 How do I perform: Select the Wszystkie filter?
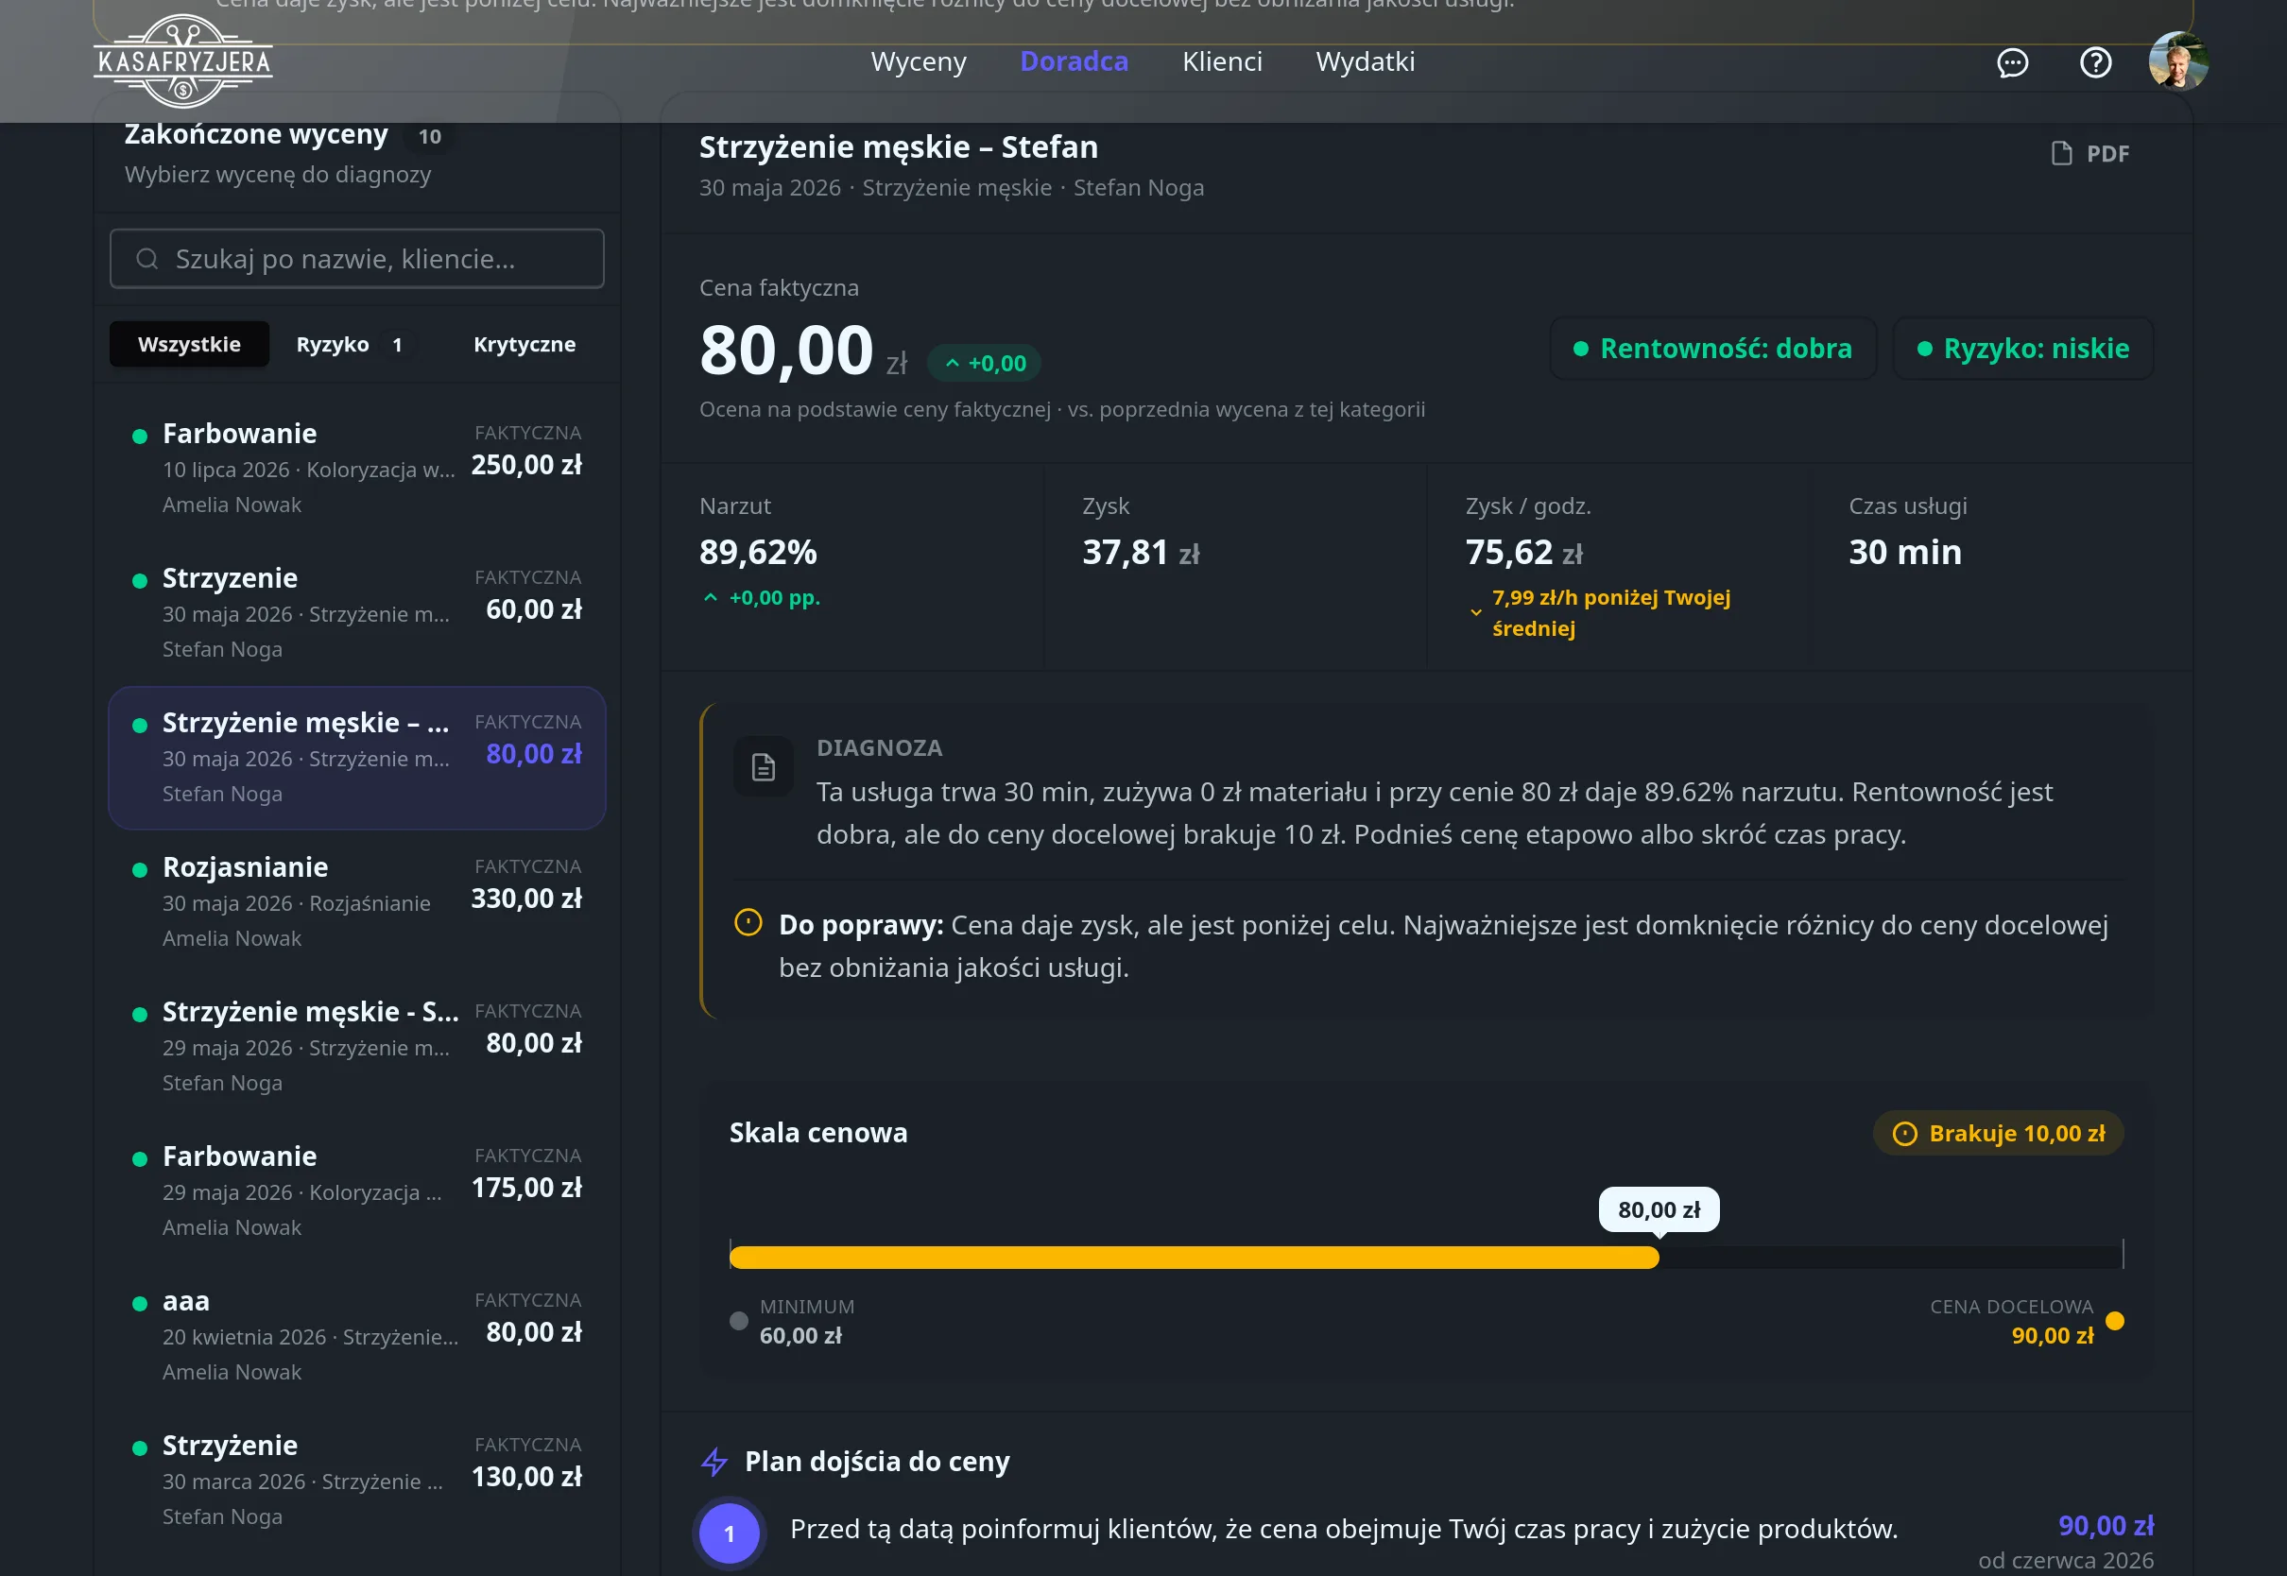click(189, 344)
